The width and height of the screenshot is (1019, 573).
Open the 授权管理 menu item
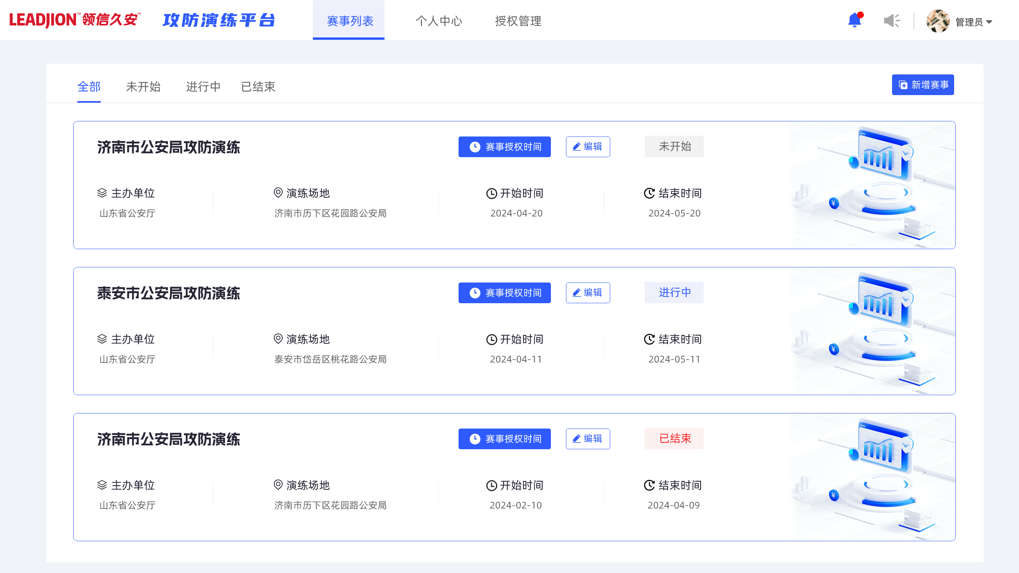click(x=518, y=21)
